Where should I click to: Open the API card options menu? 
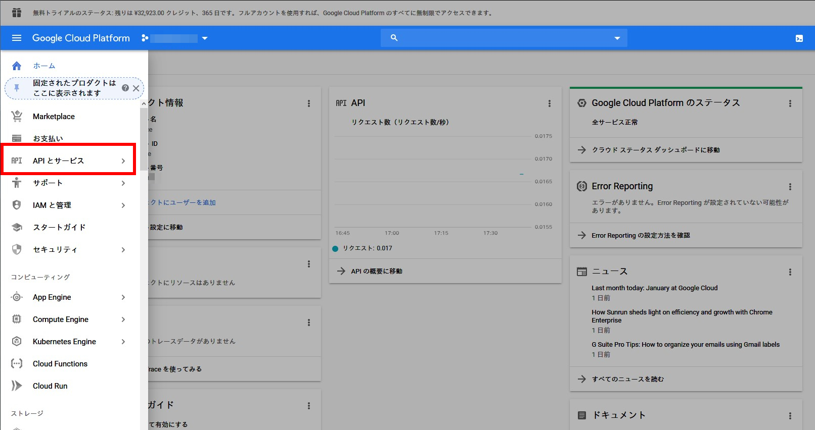(549, 103)
